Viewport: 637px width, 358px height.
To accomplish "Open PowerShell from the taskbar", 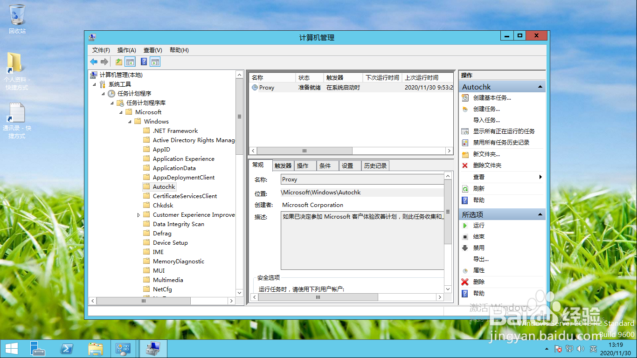I will pyautogui.click(x=67, y=349).
